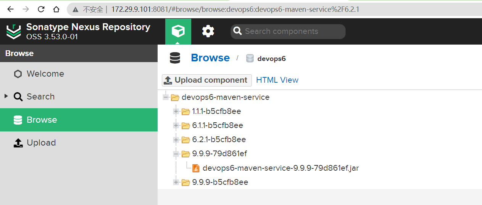Click the large Browse database header icon
482x205 pixels.
pyautogui.click(x=175, y=58)
